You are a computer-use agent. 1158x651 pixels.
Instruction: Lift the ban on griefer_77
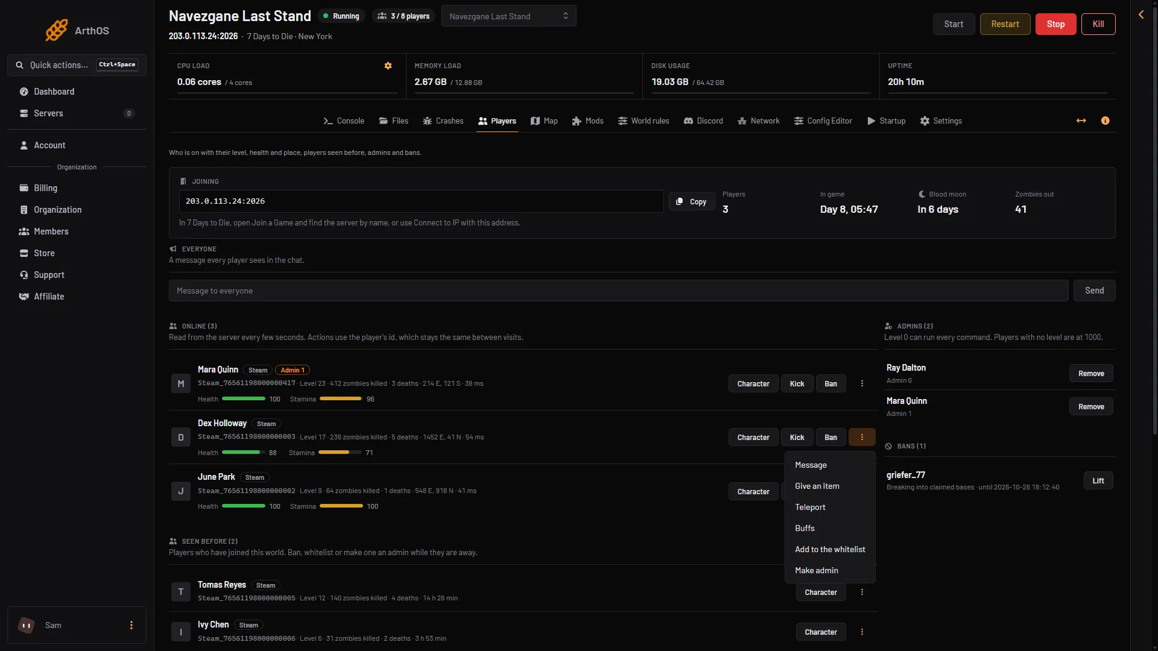[1098, 480]
